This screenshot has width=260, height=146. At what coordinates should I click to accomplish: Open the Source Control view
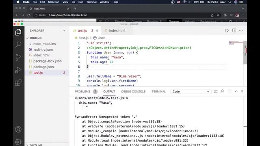point(18,57)
